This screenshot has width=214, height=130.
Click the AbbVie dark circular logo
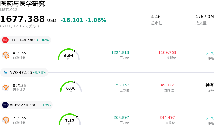coord(5,105)
